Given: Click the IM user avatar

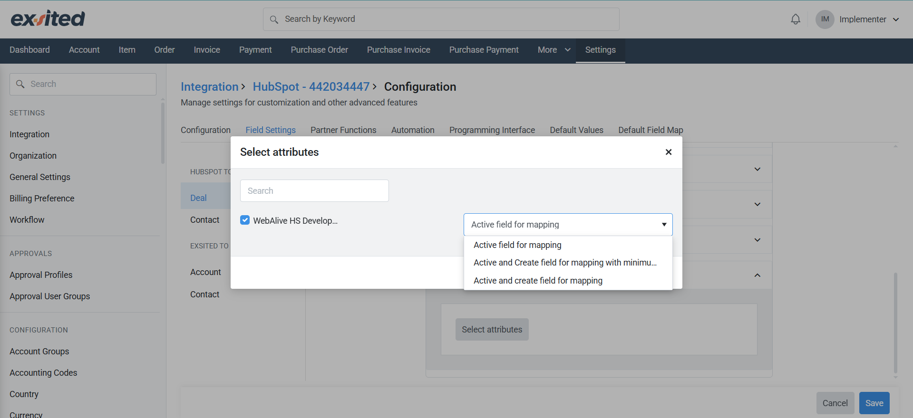Looking at the screenshot, I should [825, 19].
